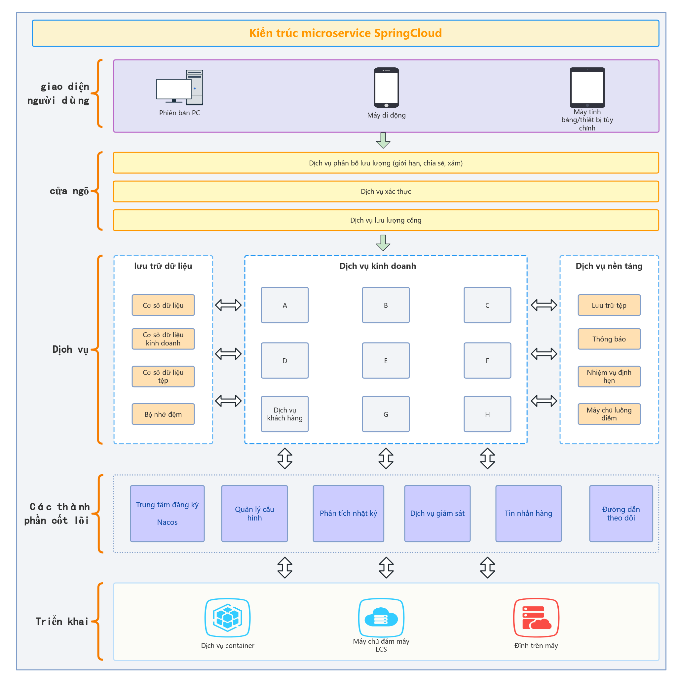Click the PC desktop computer icon

coord(179,87)
